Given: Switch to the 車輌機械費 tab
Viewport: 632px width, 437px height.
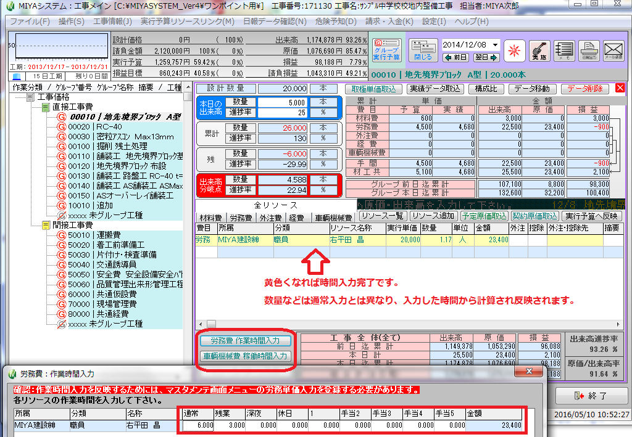Looking at the screenshot, I should coord(334,218).
